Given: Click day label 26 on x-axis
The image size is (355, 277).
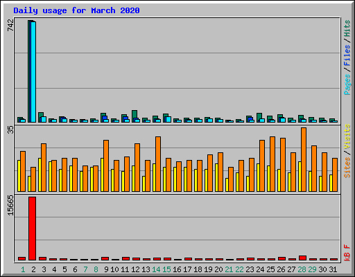Looking at the screenshot, I should pyautogui.click(x=281, y=269).
